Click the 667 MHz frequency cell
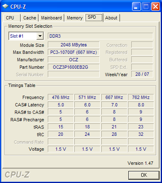The image size is (162, 183). click(114, 97)
